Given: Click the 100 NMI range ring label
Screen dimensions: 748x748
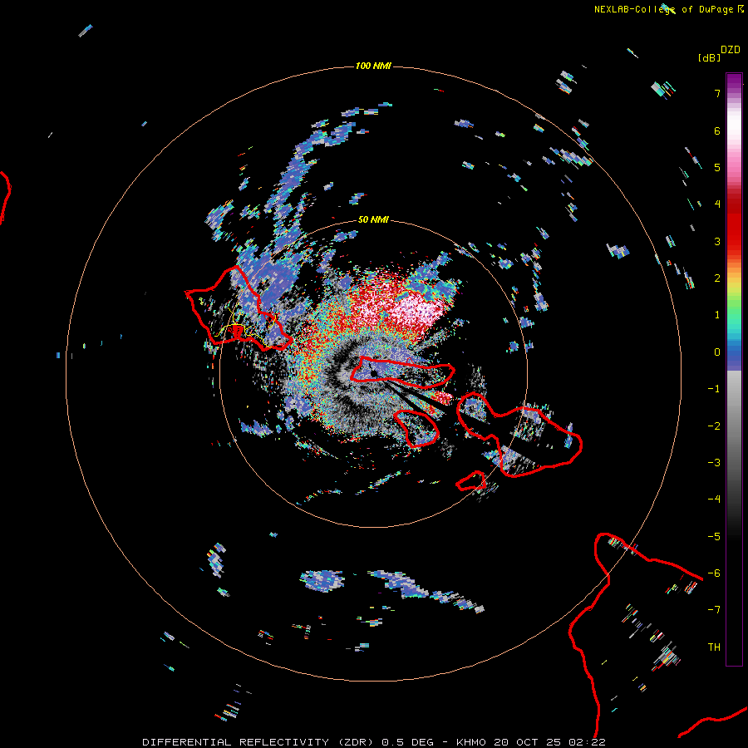Looking at the screenshot, I should (373, 66).
